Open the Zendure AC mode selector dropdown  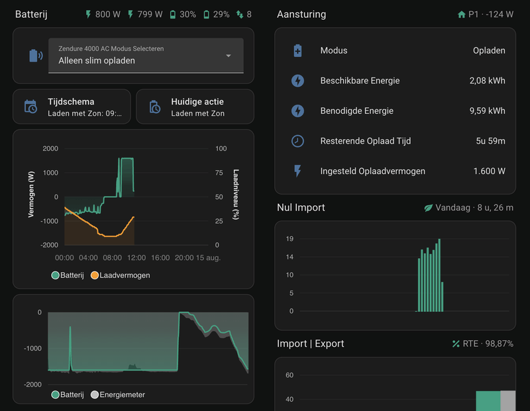[146, 56]
